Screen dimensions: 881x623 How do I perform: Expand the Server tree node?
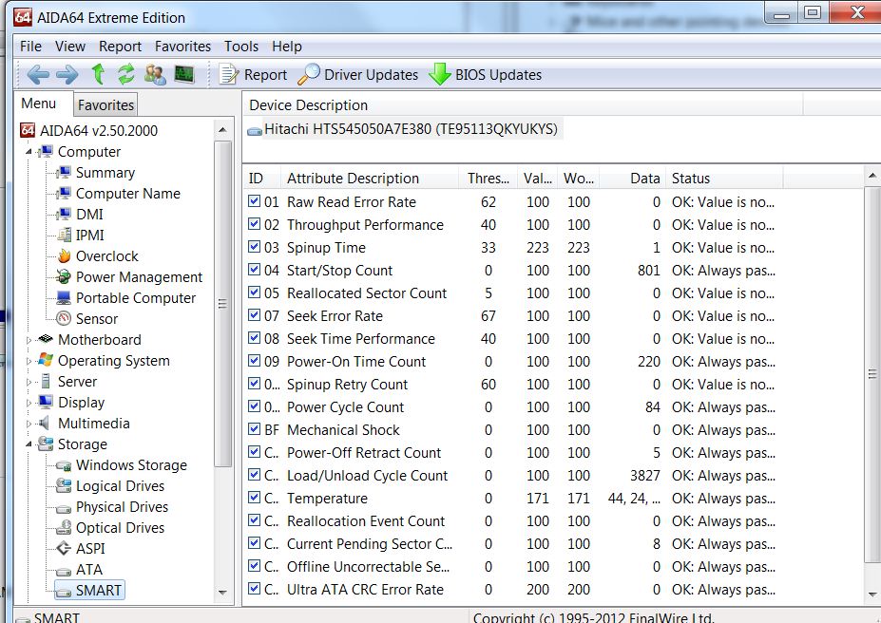pos(29,382)
